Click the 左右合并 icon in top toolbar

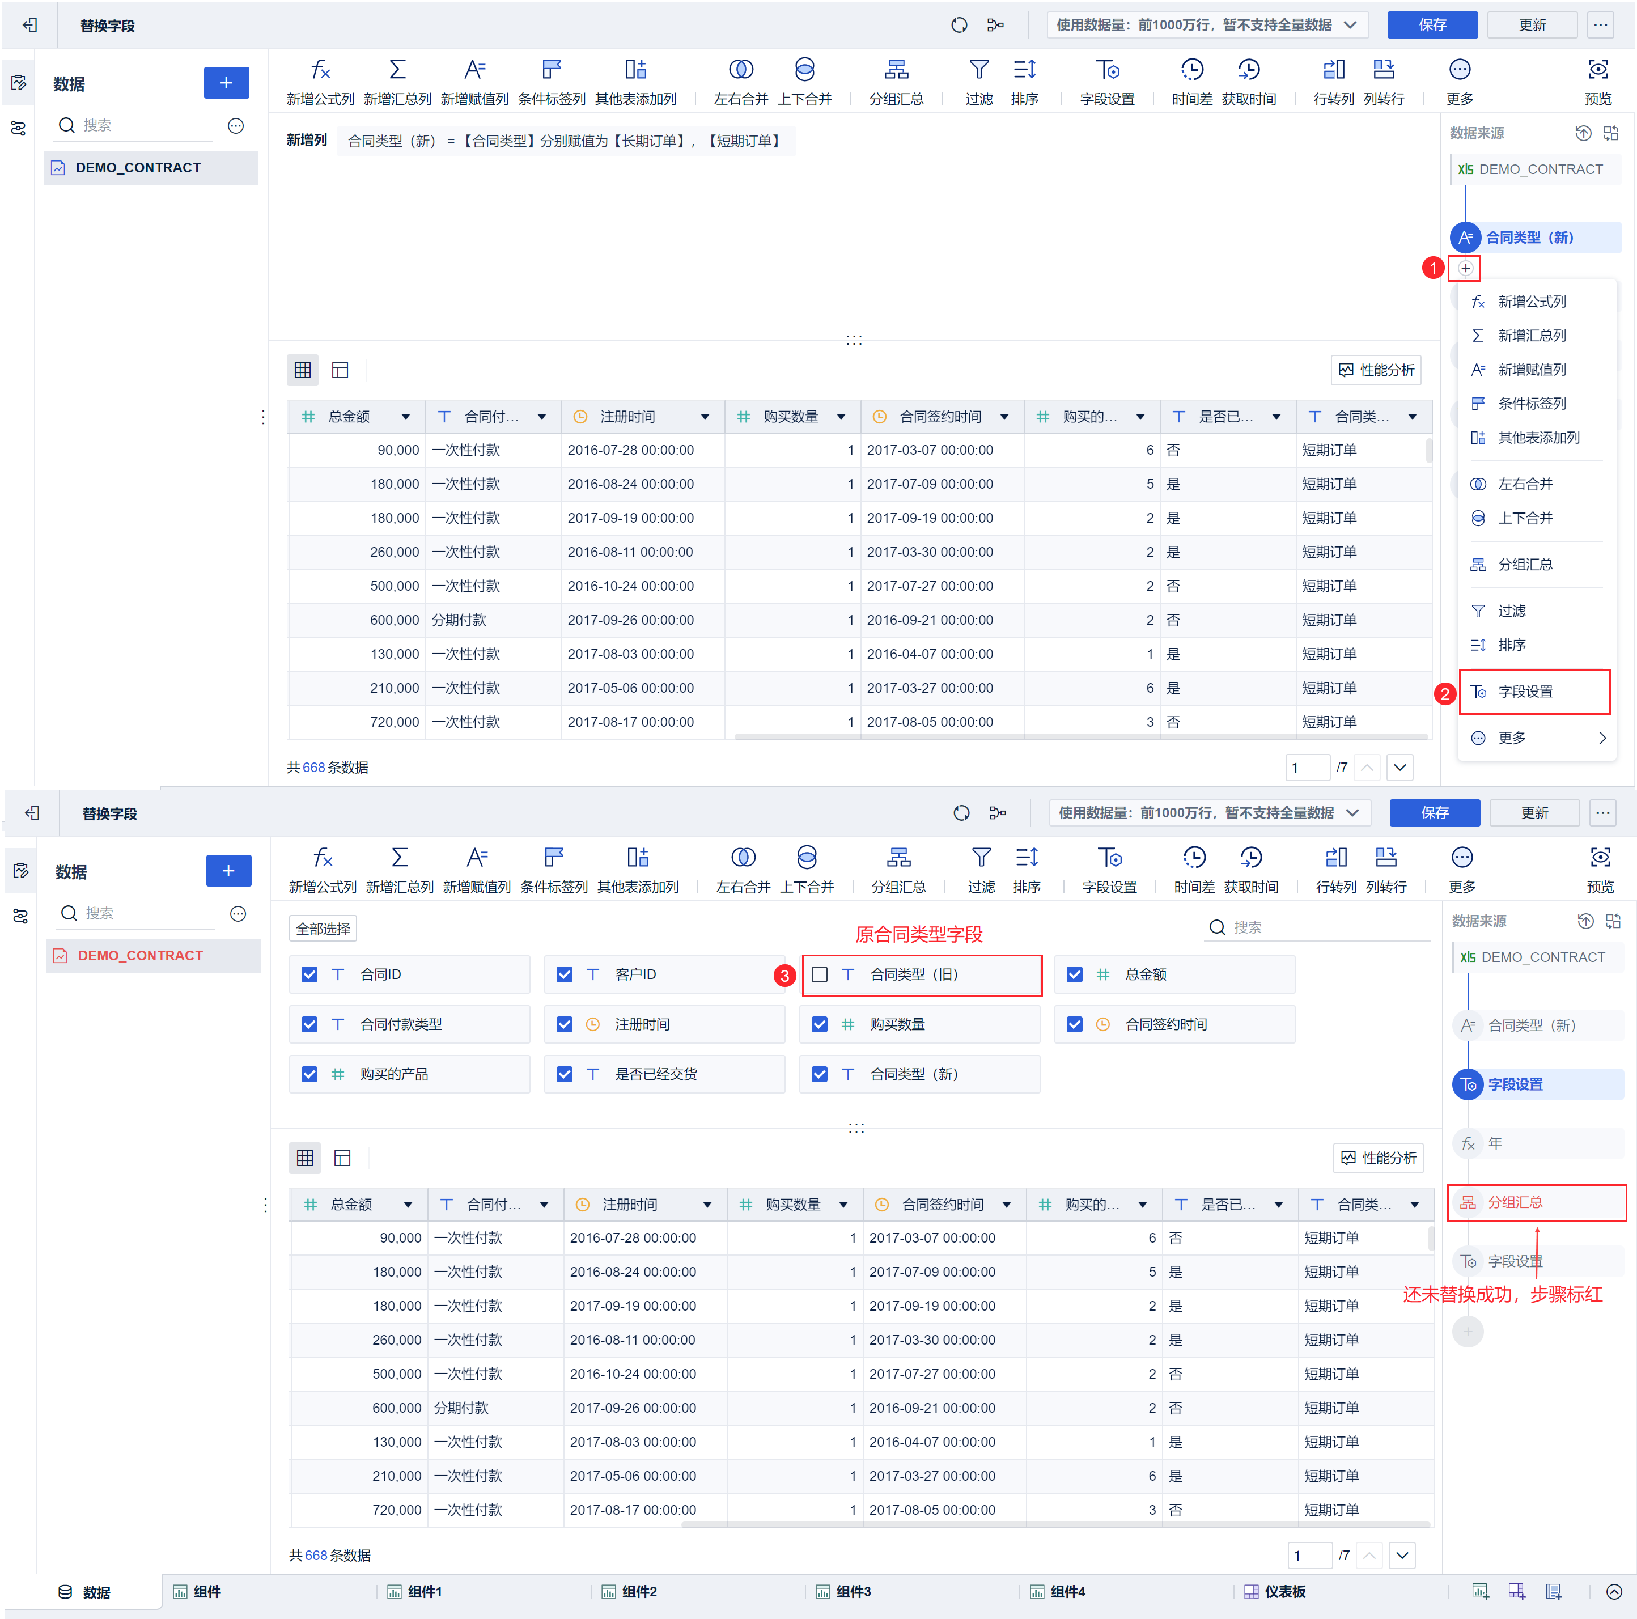(740, 70)
